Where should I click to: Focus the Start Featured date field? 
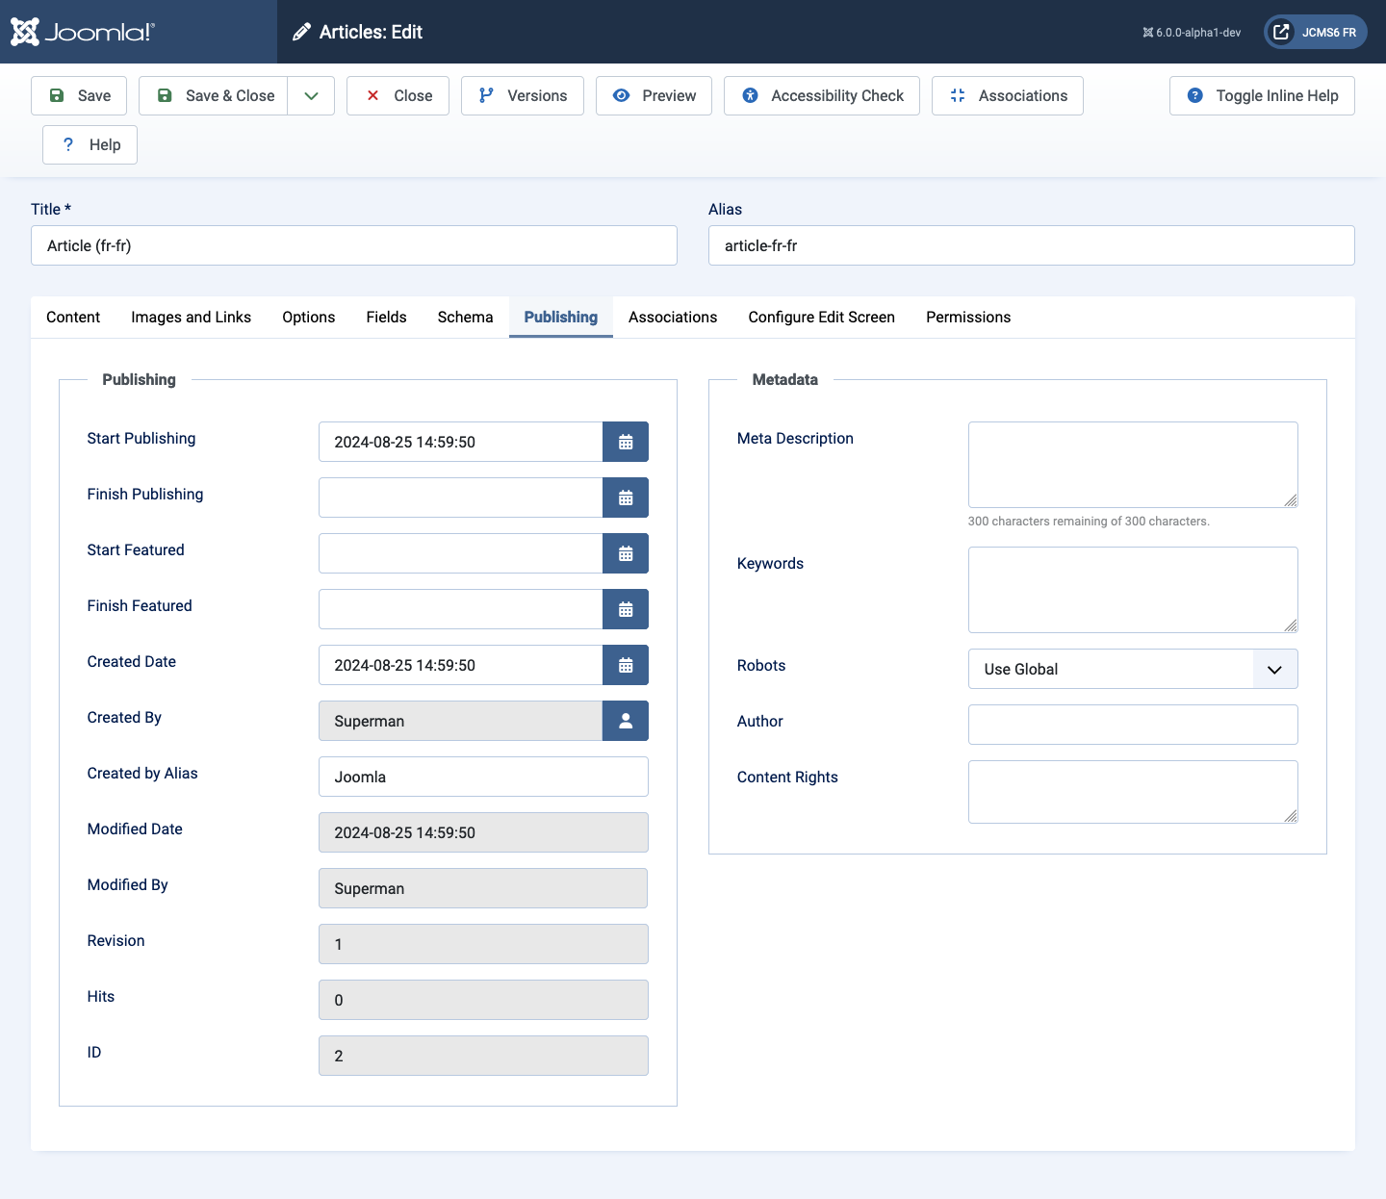461,553
